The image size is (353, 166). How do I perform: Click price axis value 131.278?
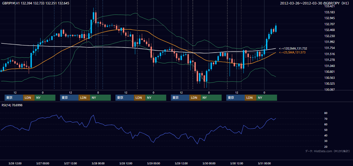click(330, 60)
